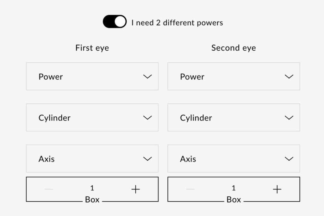Decrease Second eye box quantity with minus
This screenshot has height=216, width=324.
pyautogui.click(x=190, y=189)
